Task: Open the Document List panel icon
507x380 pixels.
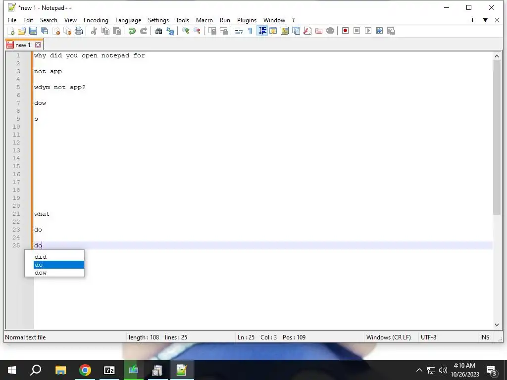Action: [x=296, y=31]
